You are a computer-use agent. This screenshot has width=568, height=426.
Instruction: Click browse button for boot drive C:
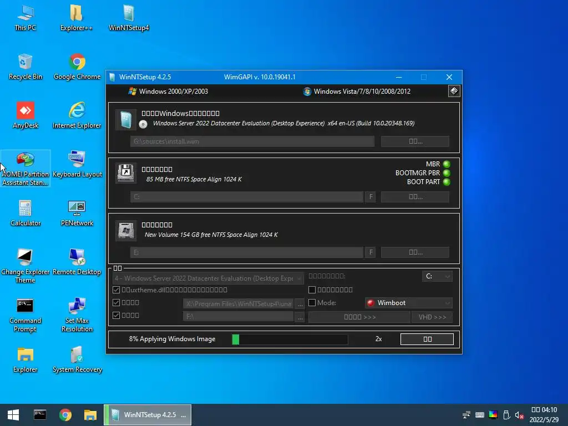415,197
